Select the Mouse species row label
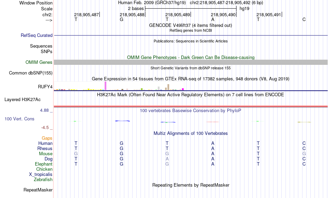 coord(46,154)
